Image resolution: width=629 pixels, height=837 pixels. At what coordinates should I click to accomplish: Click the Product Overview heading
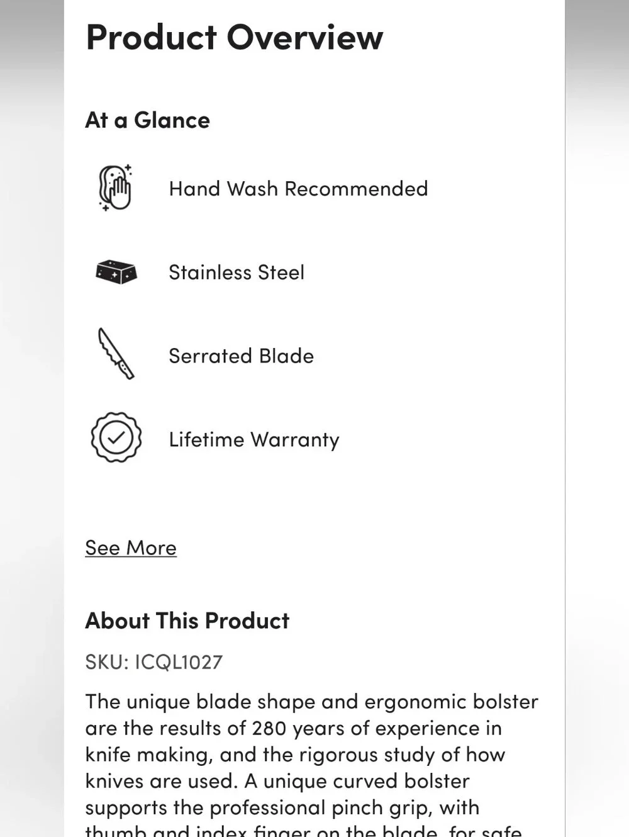(234, 37)
